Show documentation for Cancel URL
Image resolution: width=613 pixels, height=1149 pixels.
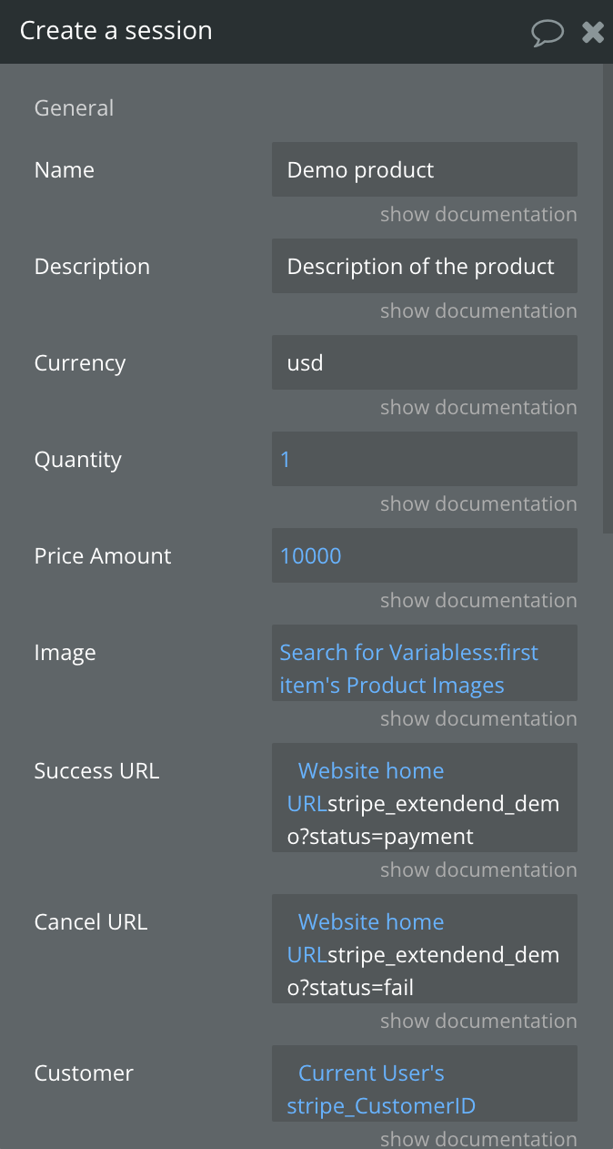[x=478, y=1022]
